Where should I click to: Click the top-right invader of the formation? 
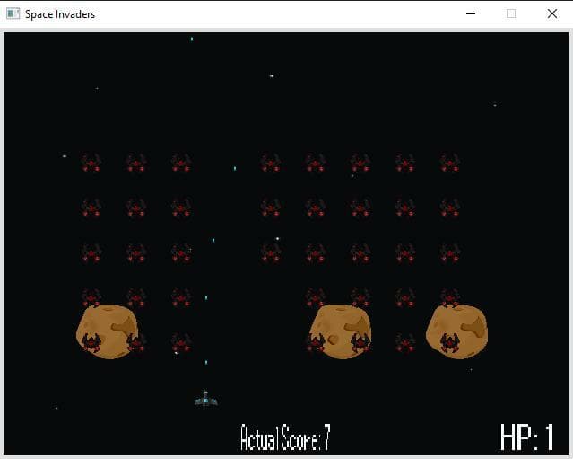(449, 163)
